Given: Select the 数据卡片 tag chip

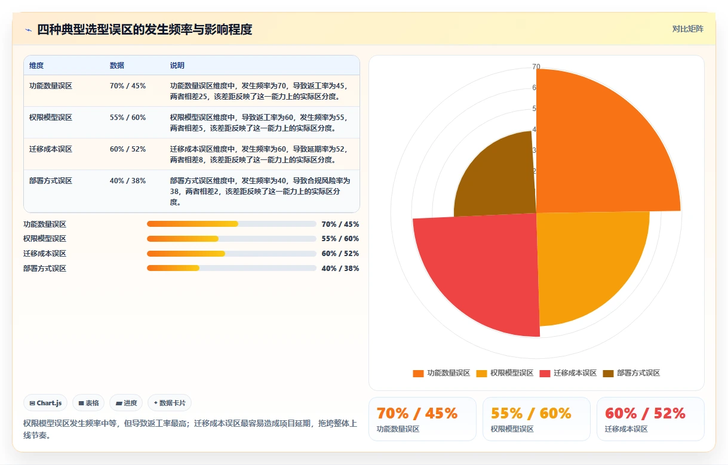Looking at the screenshot, I should coord(170,403).
